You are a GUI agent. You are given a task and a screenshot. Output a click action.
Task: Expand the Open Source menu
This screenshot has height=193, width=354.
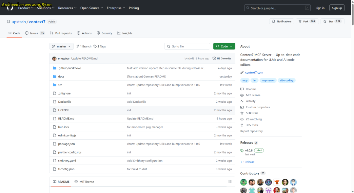pyautogui.click(x=92, y=8)
